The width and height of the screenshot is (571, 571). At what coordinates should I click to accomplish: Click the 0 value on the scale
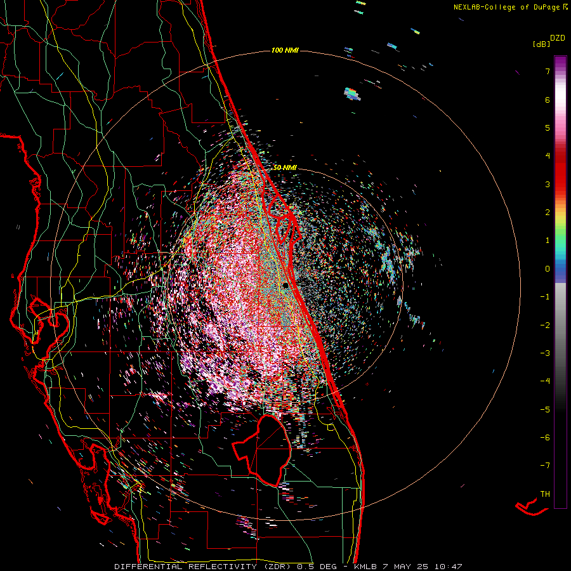tap(548, 269)
